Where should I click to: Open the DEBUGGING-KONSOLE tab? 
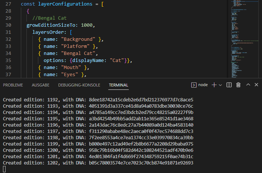79,85
